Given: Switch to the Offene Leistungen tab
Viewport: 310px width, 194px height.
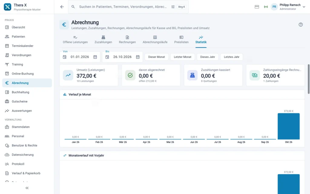Looking at the screenshot, I should pyautogui.click(x=75, y=40).
